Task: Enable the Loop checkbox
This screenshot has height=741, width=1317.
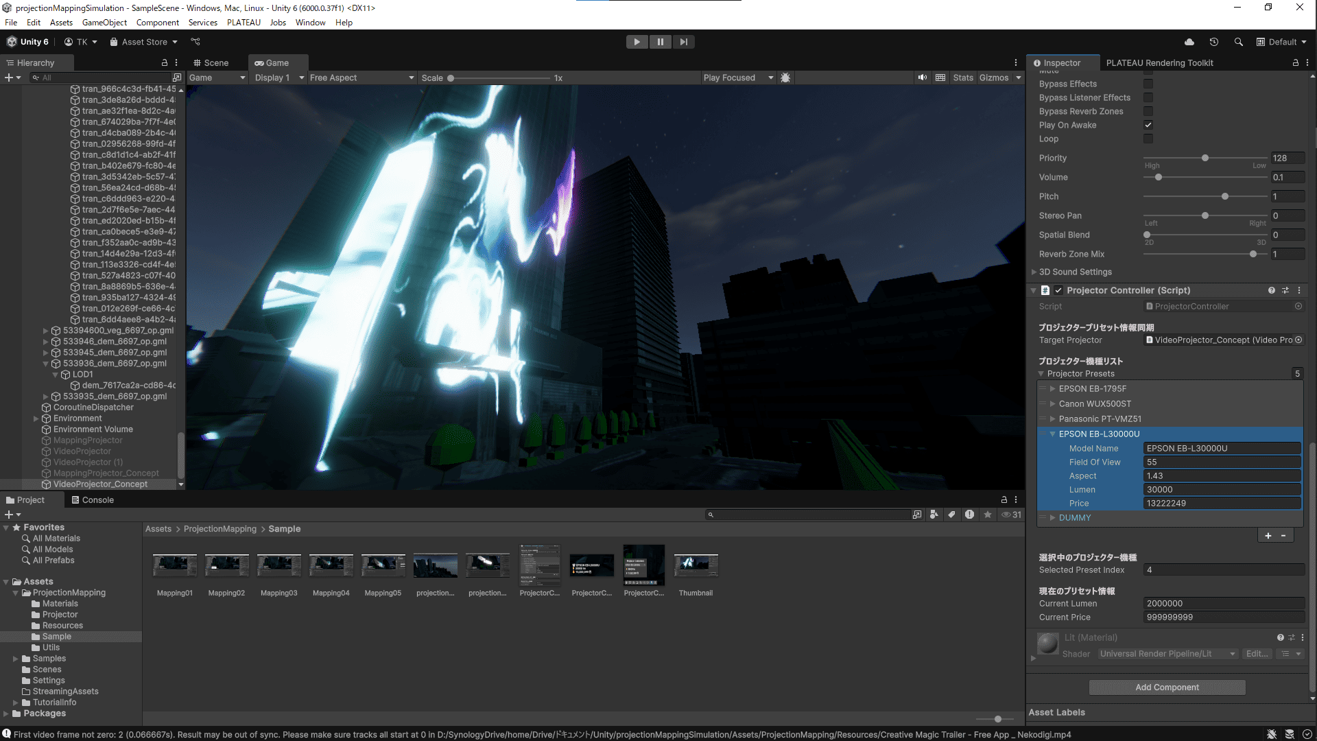Action: [x=1148, y=139]
